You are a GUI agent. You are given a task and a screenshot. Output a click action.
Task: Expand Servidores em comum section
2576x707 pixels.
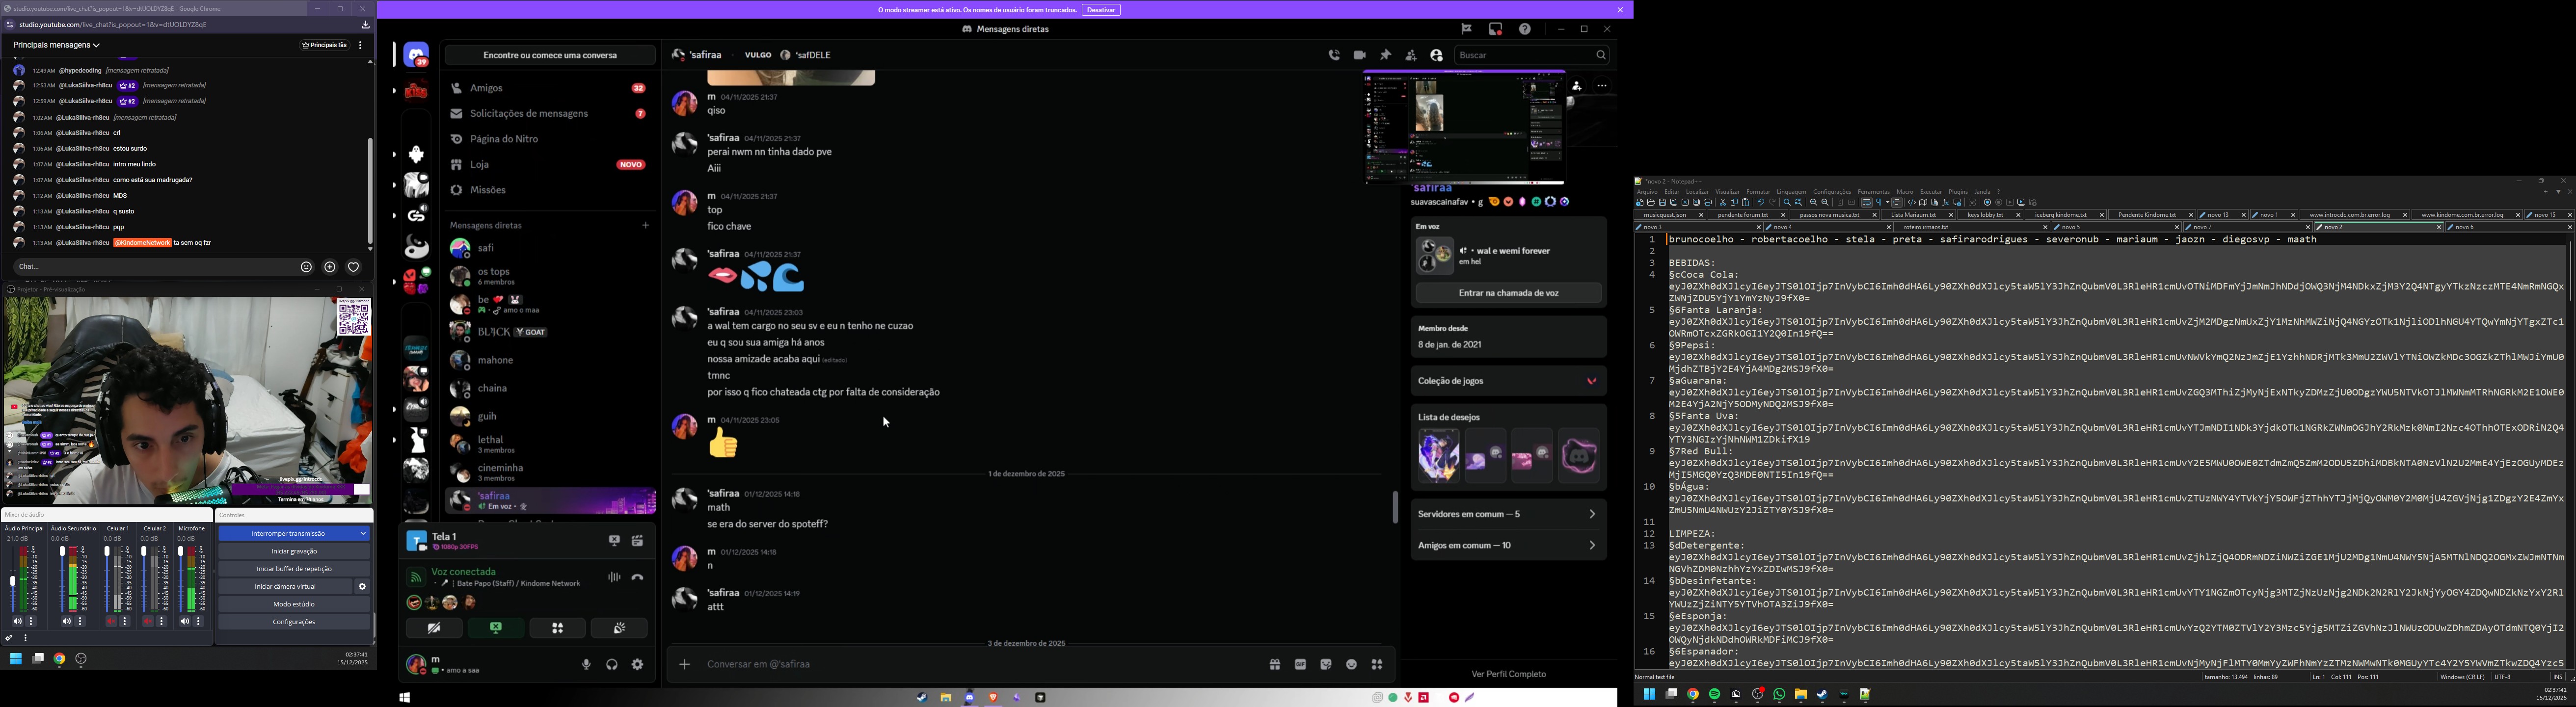click(x=1508, y=514)
